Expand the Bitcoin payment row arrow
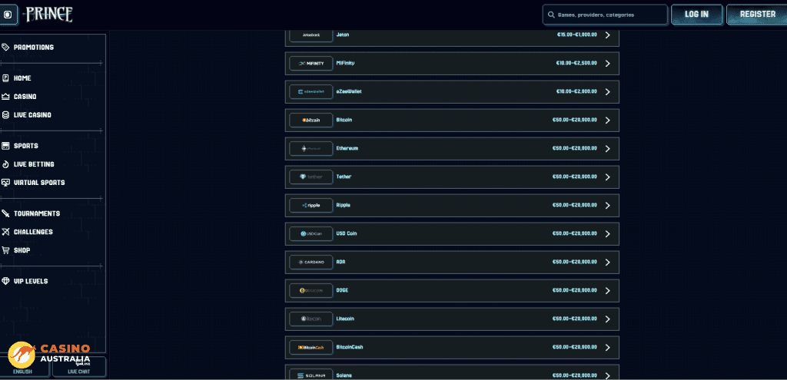 pos(607,121)
